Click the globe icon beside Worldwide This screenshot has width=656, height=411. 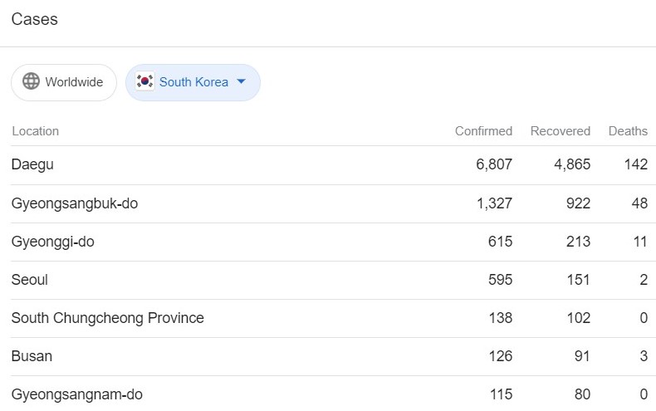31,81
